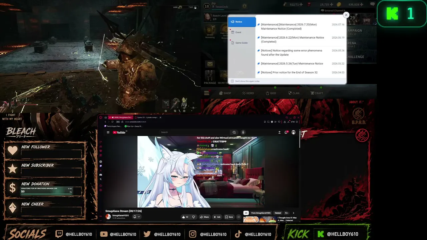Add more red gems with plus

coord(331,4)
